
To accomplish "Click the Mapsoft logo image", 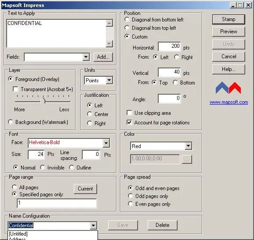I will (x=228, y=88).
